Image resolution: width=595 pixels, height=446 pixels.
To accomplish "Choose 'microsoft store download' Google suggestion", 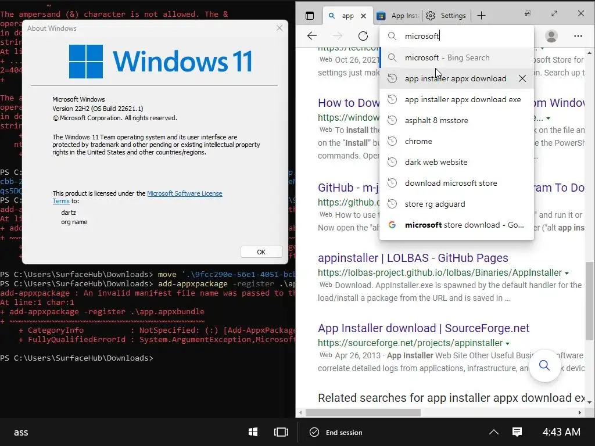I will tap(457, 225).
